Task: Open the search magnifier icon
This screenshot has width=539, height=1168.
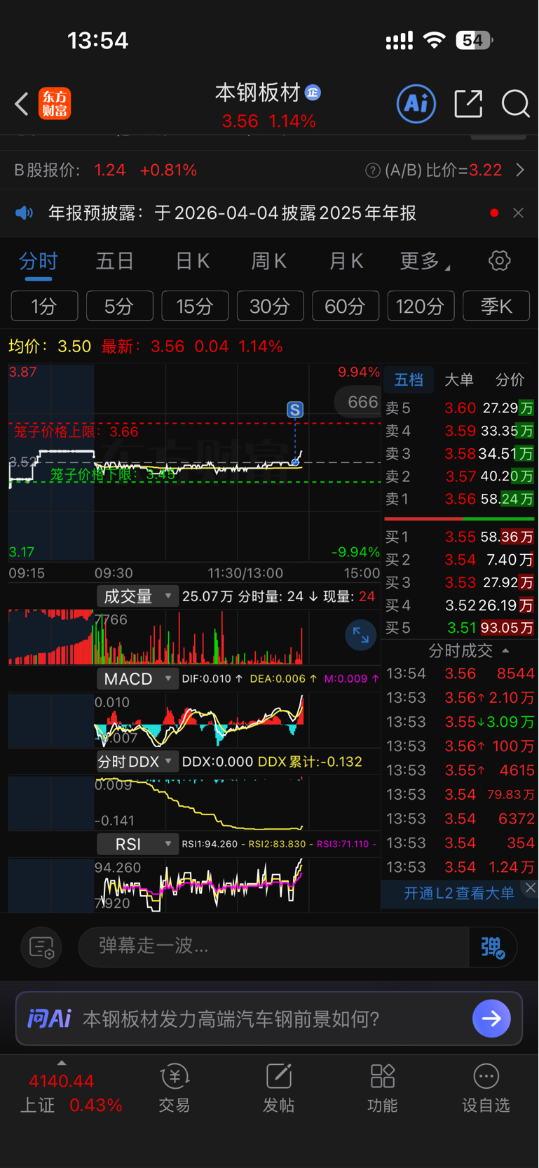Action: 515,104
